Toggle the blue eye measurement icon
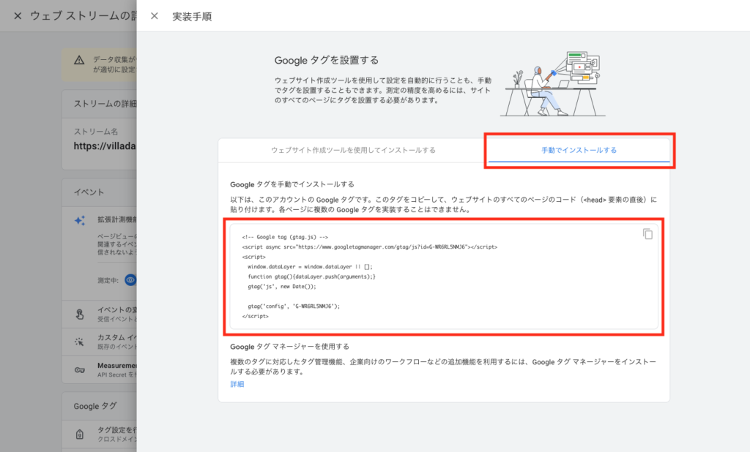Image resolution: width=750 pixels, height=452 pixels. [x=130, y=279]
